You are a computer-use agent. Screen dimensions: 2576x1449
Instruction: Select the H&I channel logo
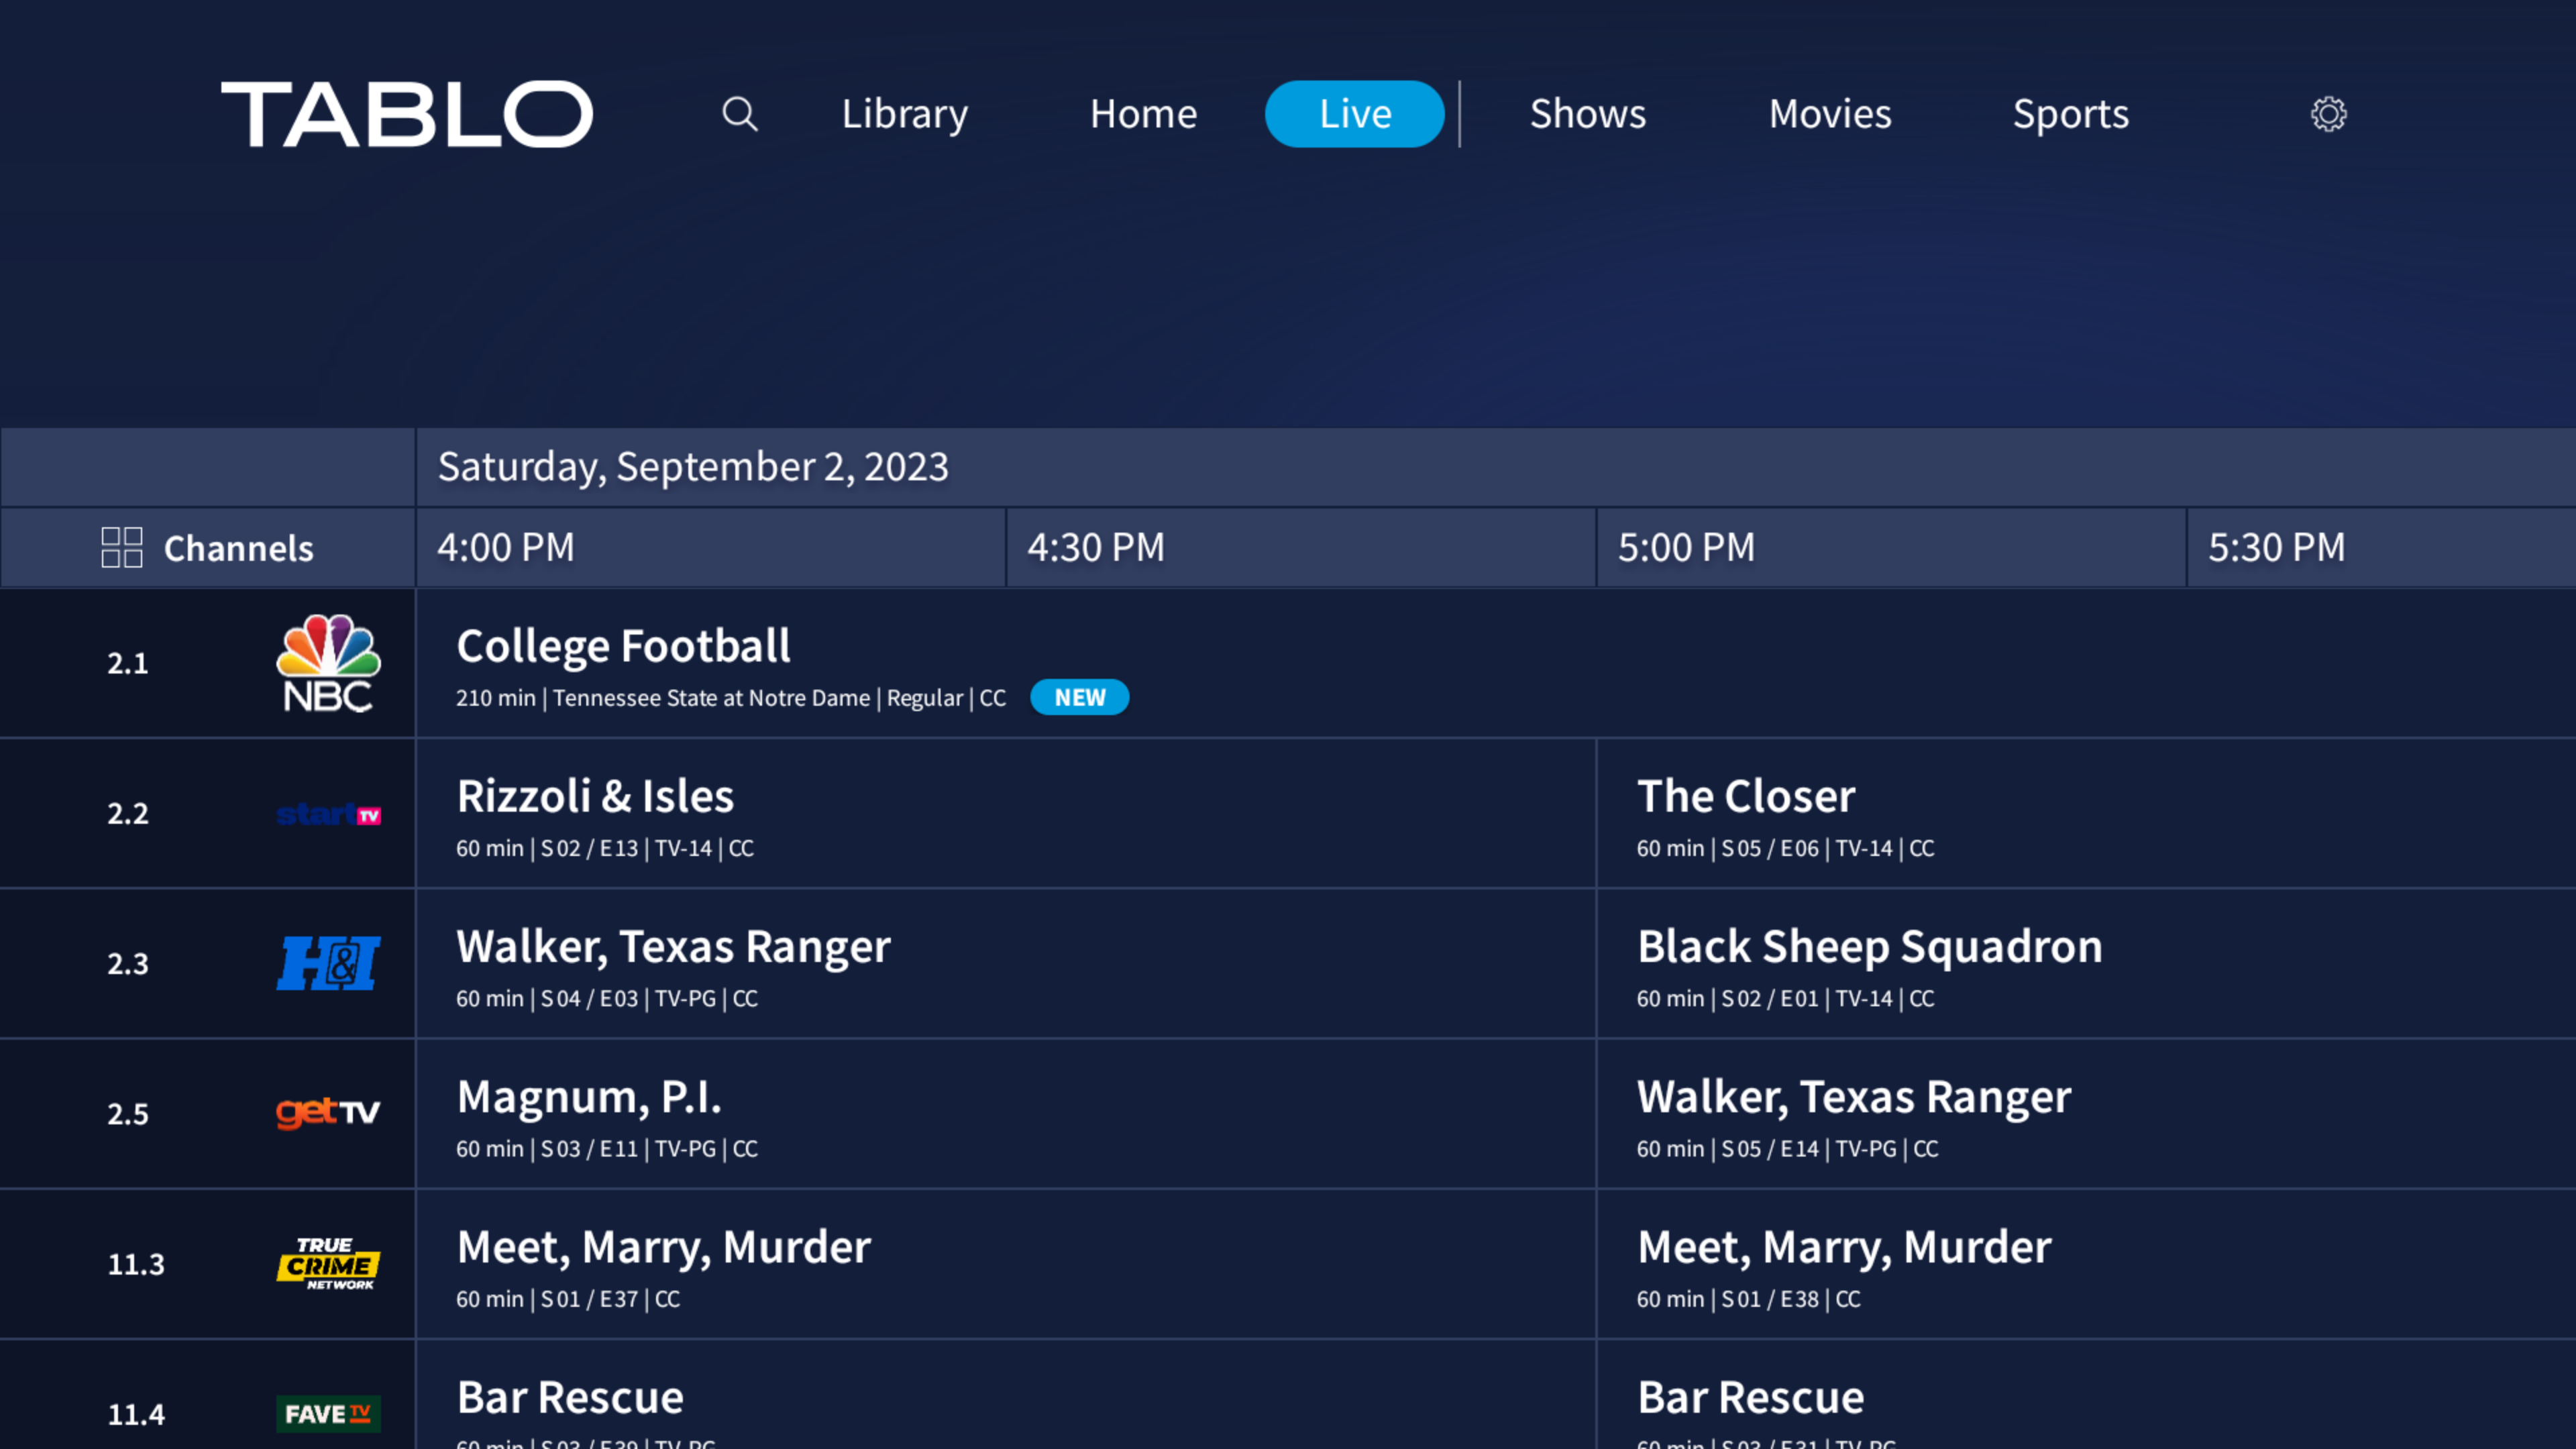pos(328,963)
